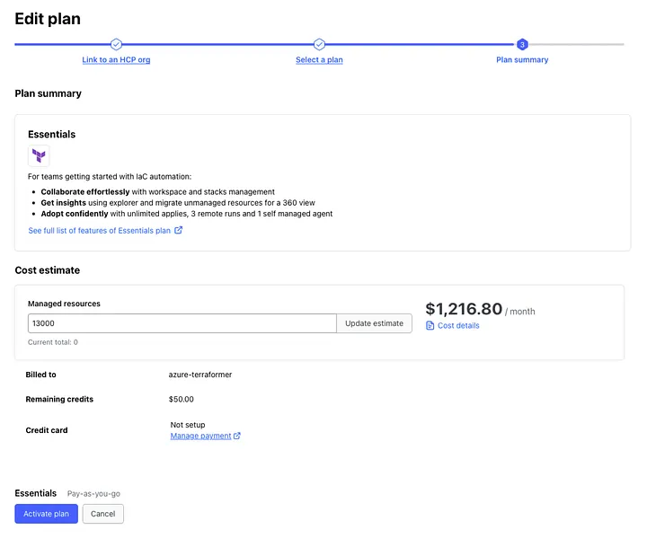Viewport: 647px width, 556px height.
Task: Click external-link icon next to Manage payment
Action: point(237,437)
